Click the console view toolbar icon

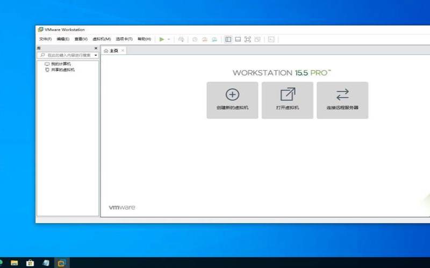(271, 39)
